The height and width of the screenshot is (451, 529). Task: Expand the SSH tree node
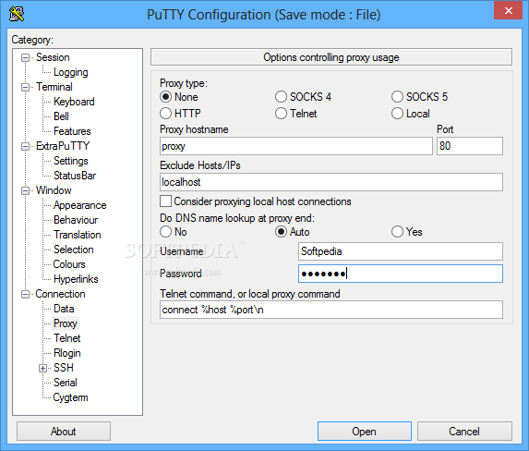tap(42, 368)
